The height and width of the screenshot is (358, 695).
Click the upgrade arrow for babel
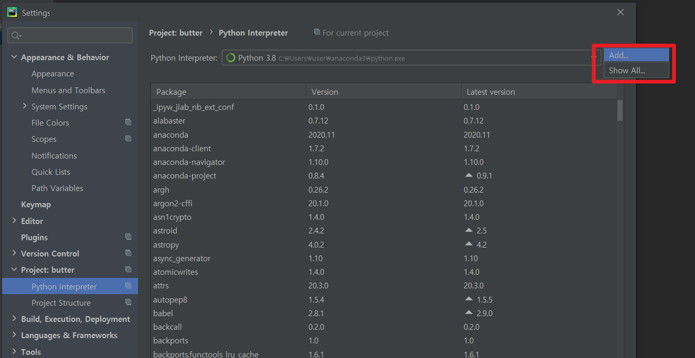click(x=469, y=313)
